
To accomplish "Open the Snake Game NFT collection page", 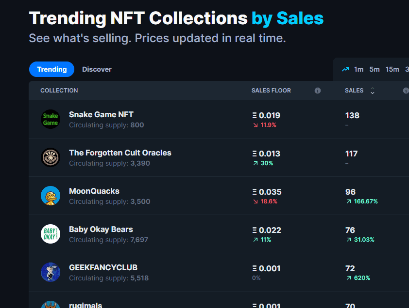I will (x=101, y=114).
